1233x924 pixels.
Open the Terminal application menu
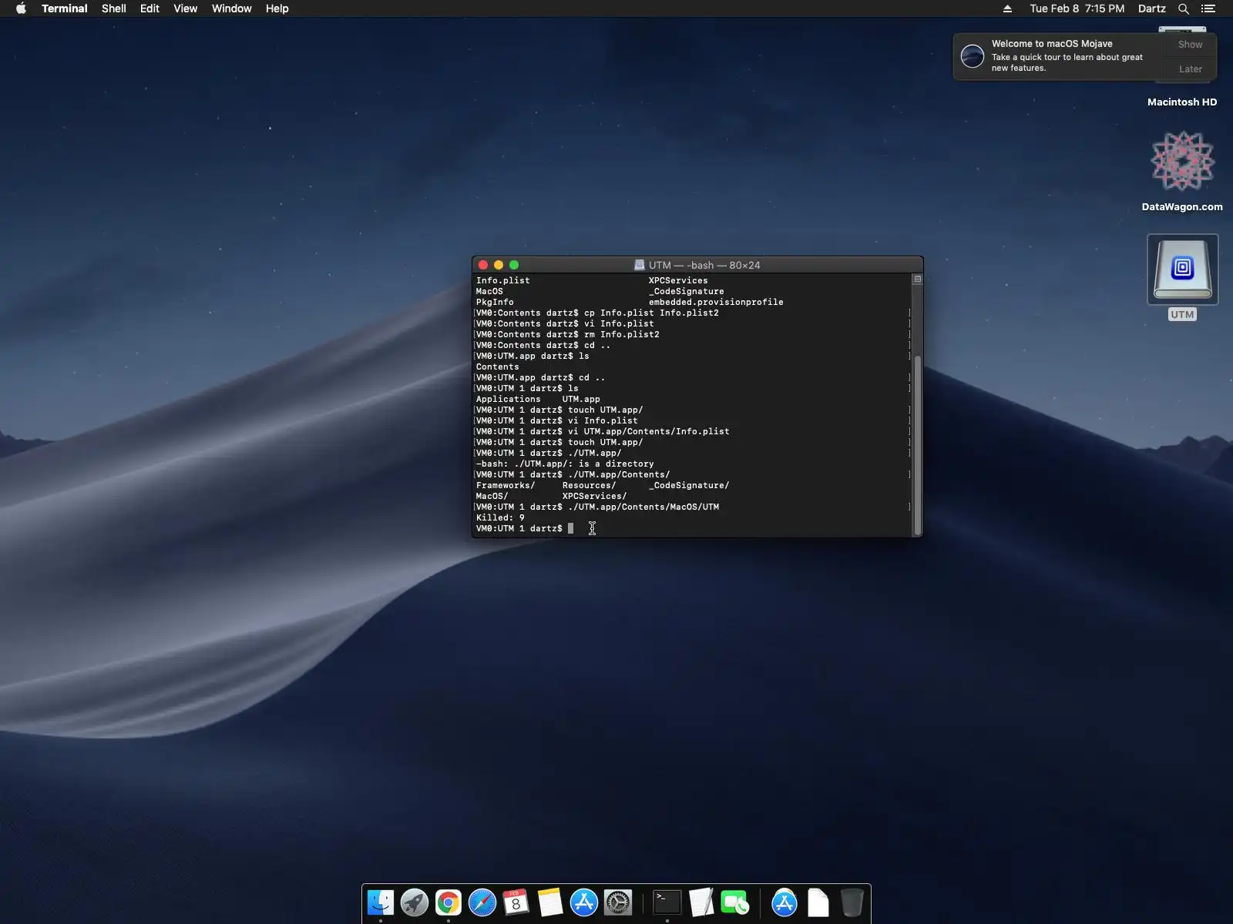(x=65, y=8)
